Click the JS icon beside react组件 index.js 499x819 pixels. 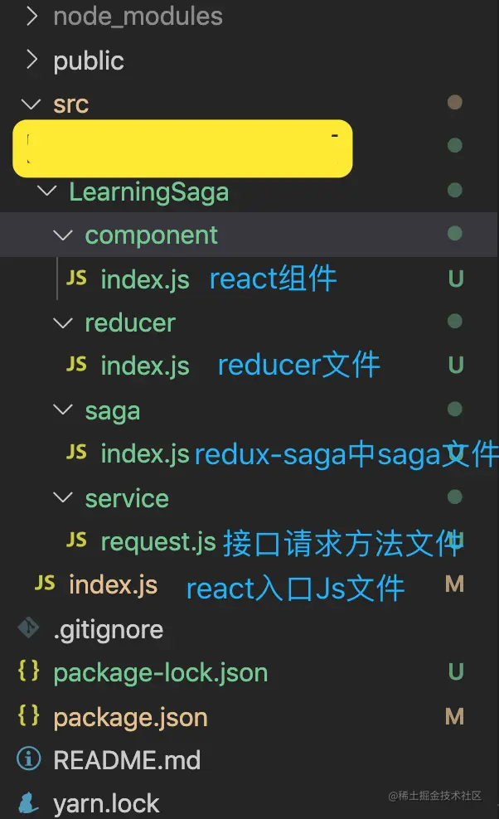click(x=76, y=279)
